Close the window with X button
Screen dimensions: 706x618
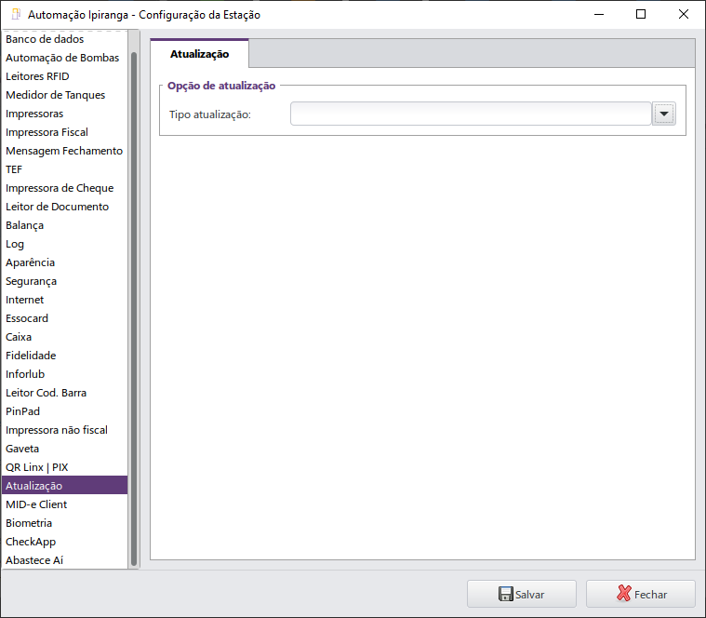(x=683, y=14)
